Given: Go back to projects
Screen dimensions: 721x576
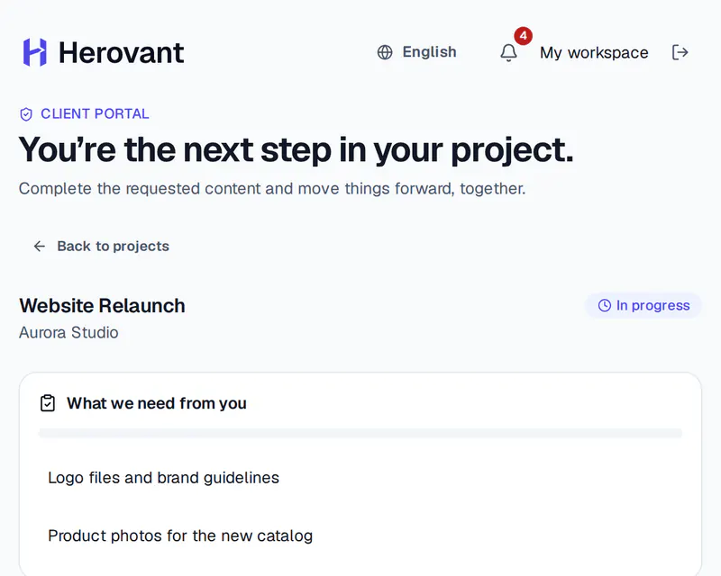Looking at the screenshot, I should [101, 247].
